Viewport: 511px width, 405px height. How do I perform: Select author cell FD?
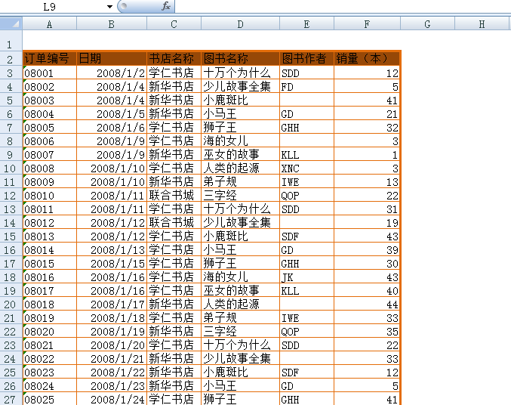tap(306, 86)
